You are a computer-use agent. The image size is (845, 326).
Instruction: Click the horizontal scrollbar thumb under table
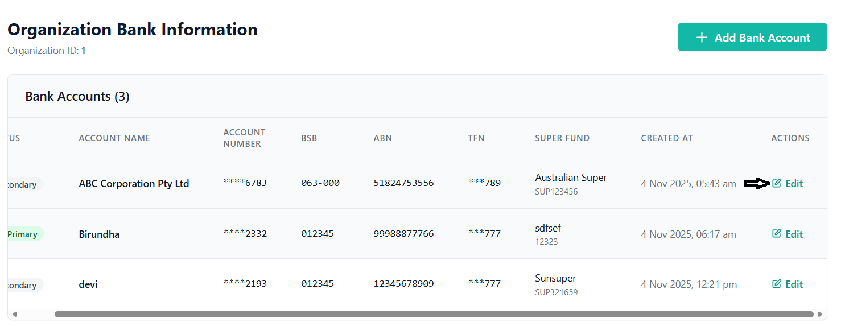point(434,314)
